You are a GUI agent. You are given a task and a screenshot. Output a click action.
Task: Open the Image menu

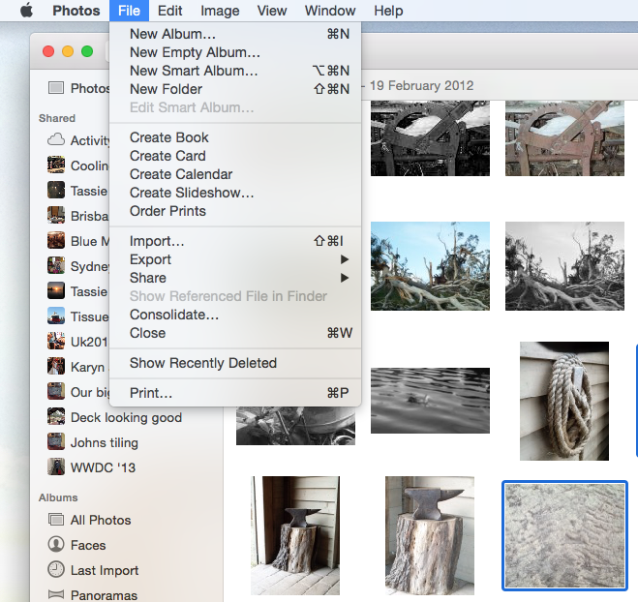(x=220, y=11)
